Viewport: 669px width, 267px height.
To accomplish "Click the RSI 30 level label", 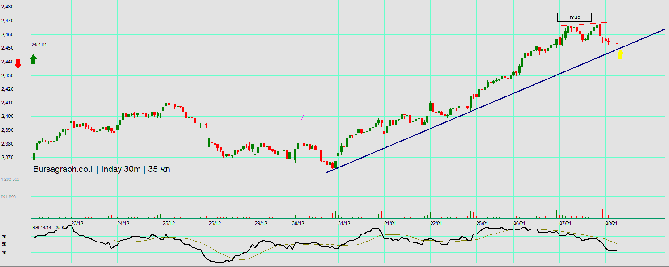I will click(x=4, y=253).
